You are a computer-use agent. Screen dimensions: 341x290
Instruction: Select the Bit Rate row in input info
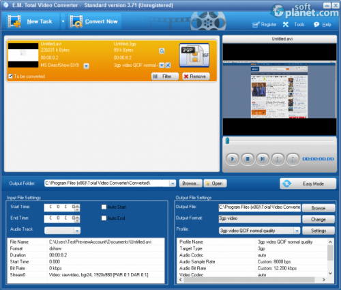click(86, 268)
